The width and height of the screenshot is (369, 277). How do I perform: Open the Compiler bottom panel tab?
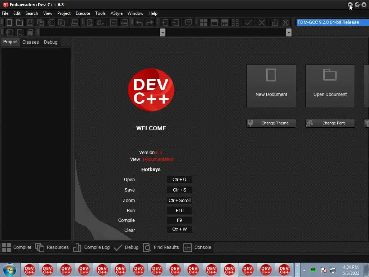tap(17, 247)
